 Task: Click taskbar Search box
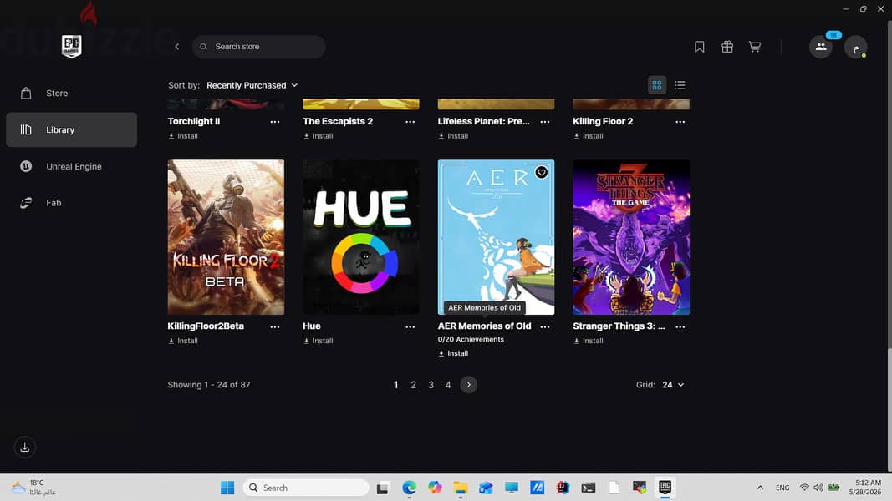point(306,488)
